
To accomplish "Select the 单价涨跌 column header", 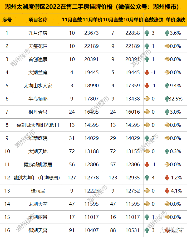I will [x=175, y=20].
